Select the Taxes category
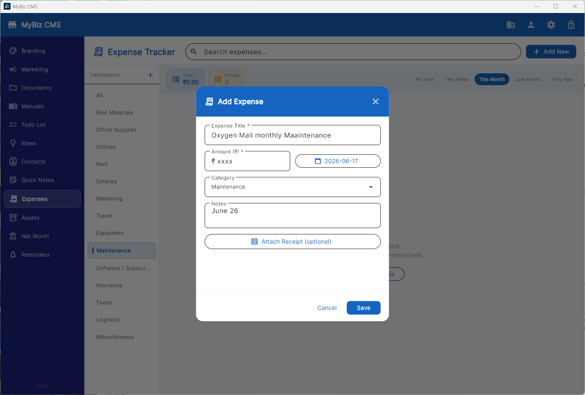The width and height of the screenshot is (585, 395). [122, 302]
